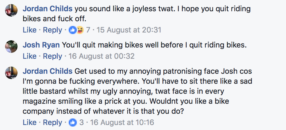Reply to the comment from 15 August at 20:31

click(x=52, y=30)
